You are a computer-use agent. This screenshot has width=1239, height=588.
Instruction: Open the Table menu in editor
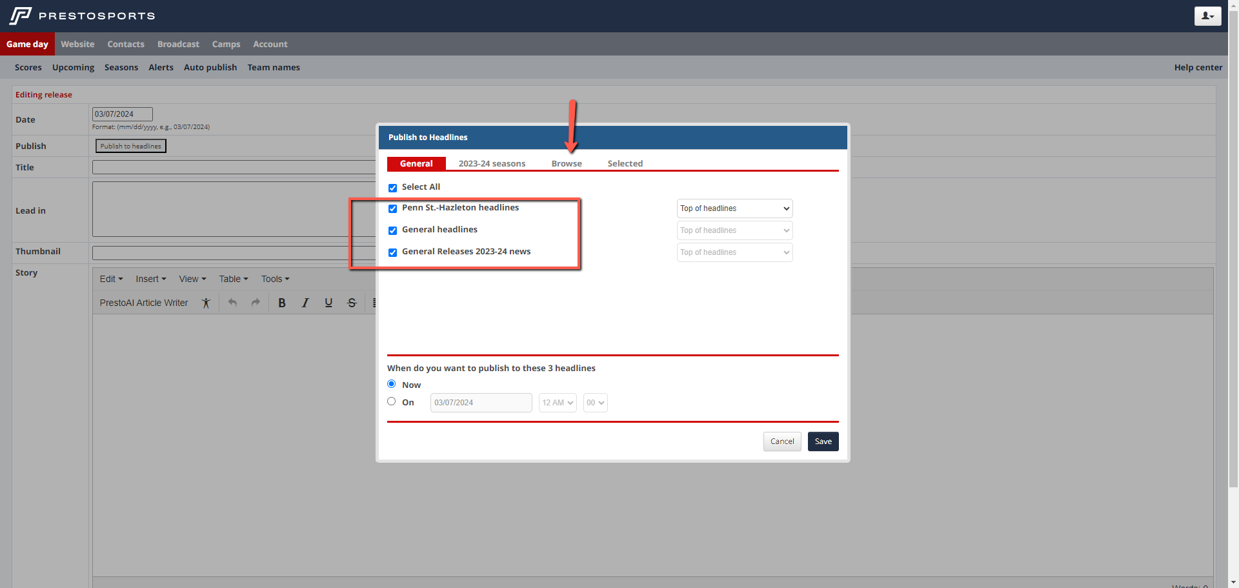coord(233,279)
